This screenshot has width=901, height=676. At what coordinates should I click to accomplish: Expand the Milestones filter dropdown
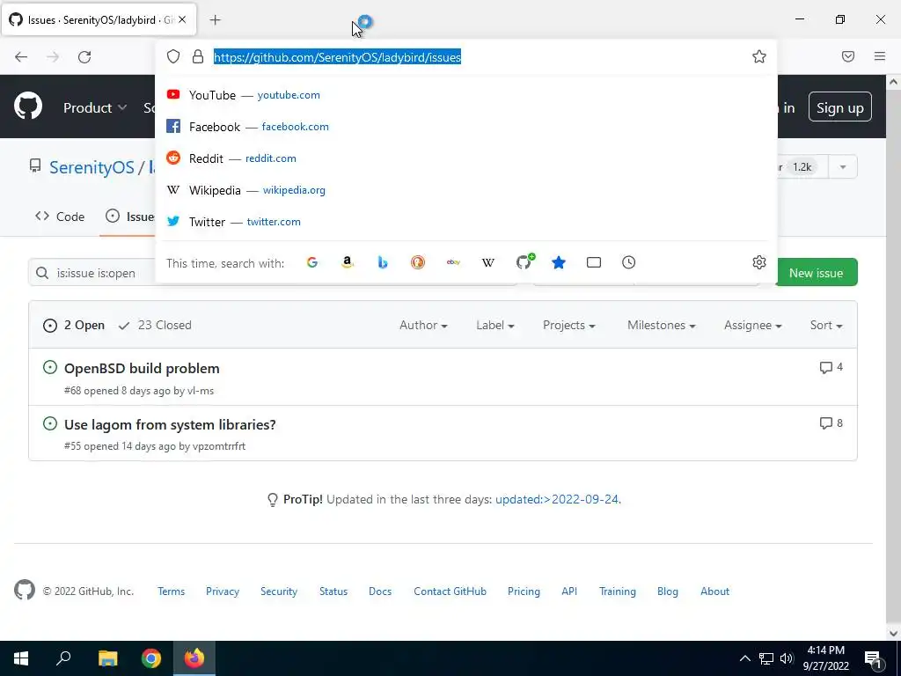click(662, 326)
